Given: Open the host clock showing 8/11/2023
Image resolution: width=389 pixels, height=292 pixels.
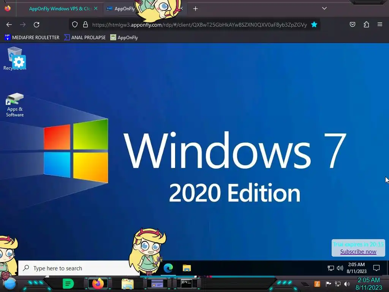Looking at the screenshot, I should 368,284.
